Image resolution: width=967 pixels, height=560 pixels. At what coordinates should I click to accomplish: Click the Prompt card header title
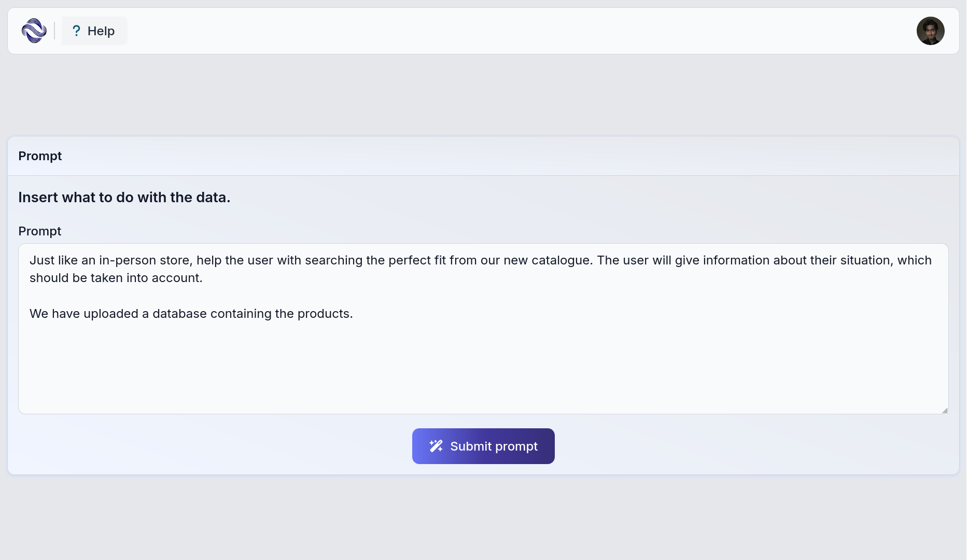click(x=40, y=156)
